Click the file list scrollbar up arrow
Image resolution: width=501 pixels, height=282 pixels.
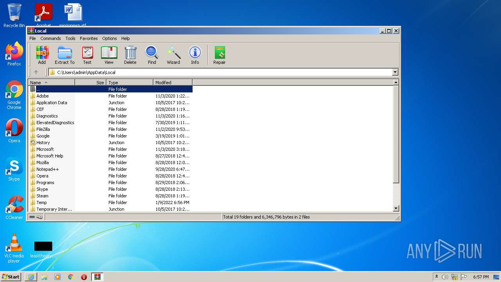point(396,83)
